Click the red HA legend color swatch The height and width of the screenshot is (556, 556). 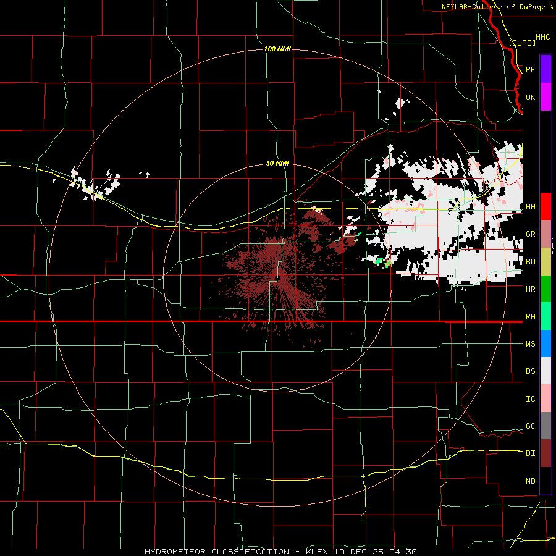545,206
